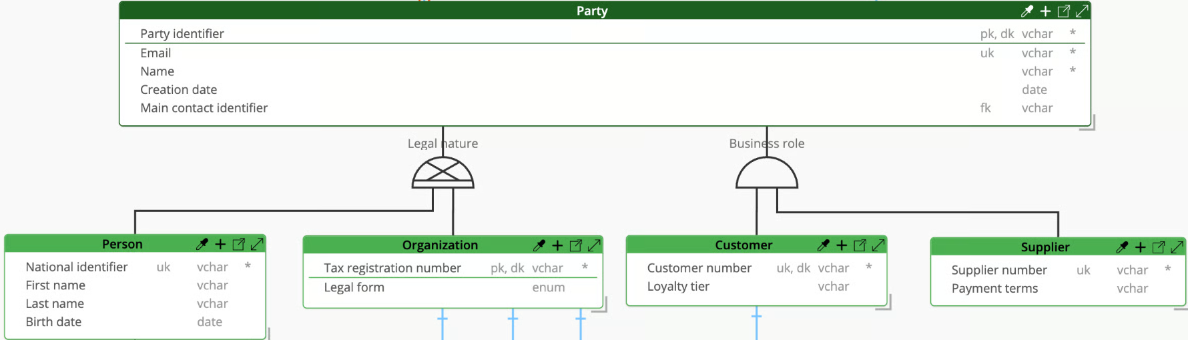Expand Person entity with diagonal arrow icon

click(x=257, y=244)
